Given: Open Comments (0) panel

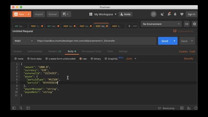Looking at the screenshot, I should pyautogui.click(x=183, y=31).
